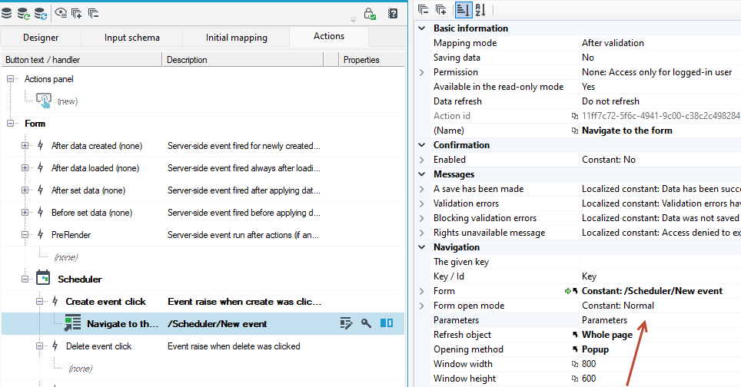Click database icon with green refresh arrow
The image size is (741, 387).
pos(23,14)
